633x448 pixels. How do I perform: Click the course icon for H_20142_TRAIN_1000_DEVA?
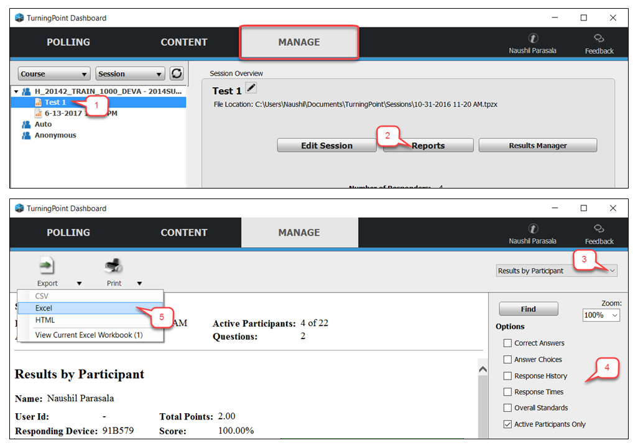click(x=26, y=91)
